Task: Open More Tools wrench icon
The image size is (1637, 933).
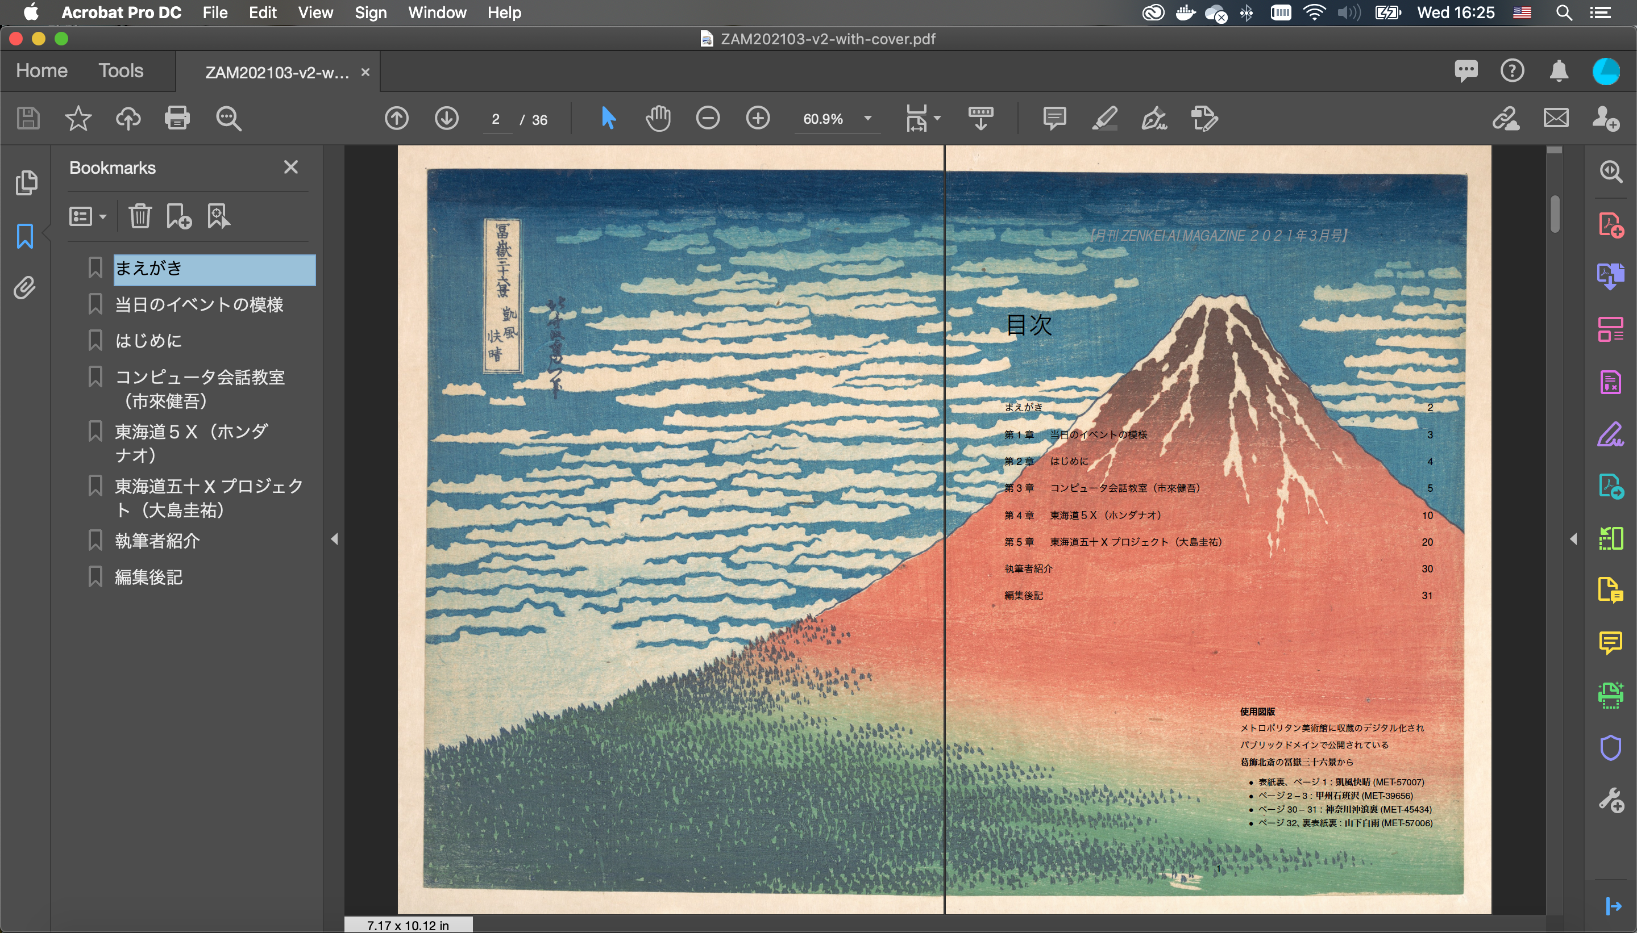Action: click(1611, 800)
